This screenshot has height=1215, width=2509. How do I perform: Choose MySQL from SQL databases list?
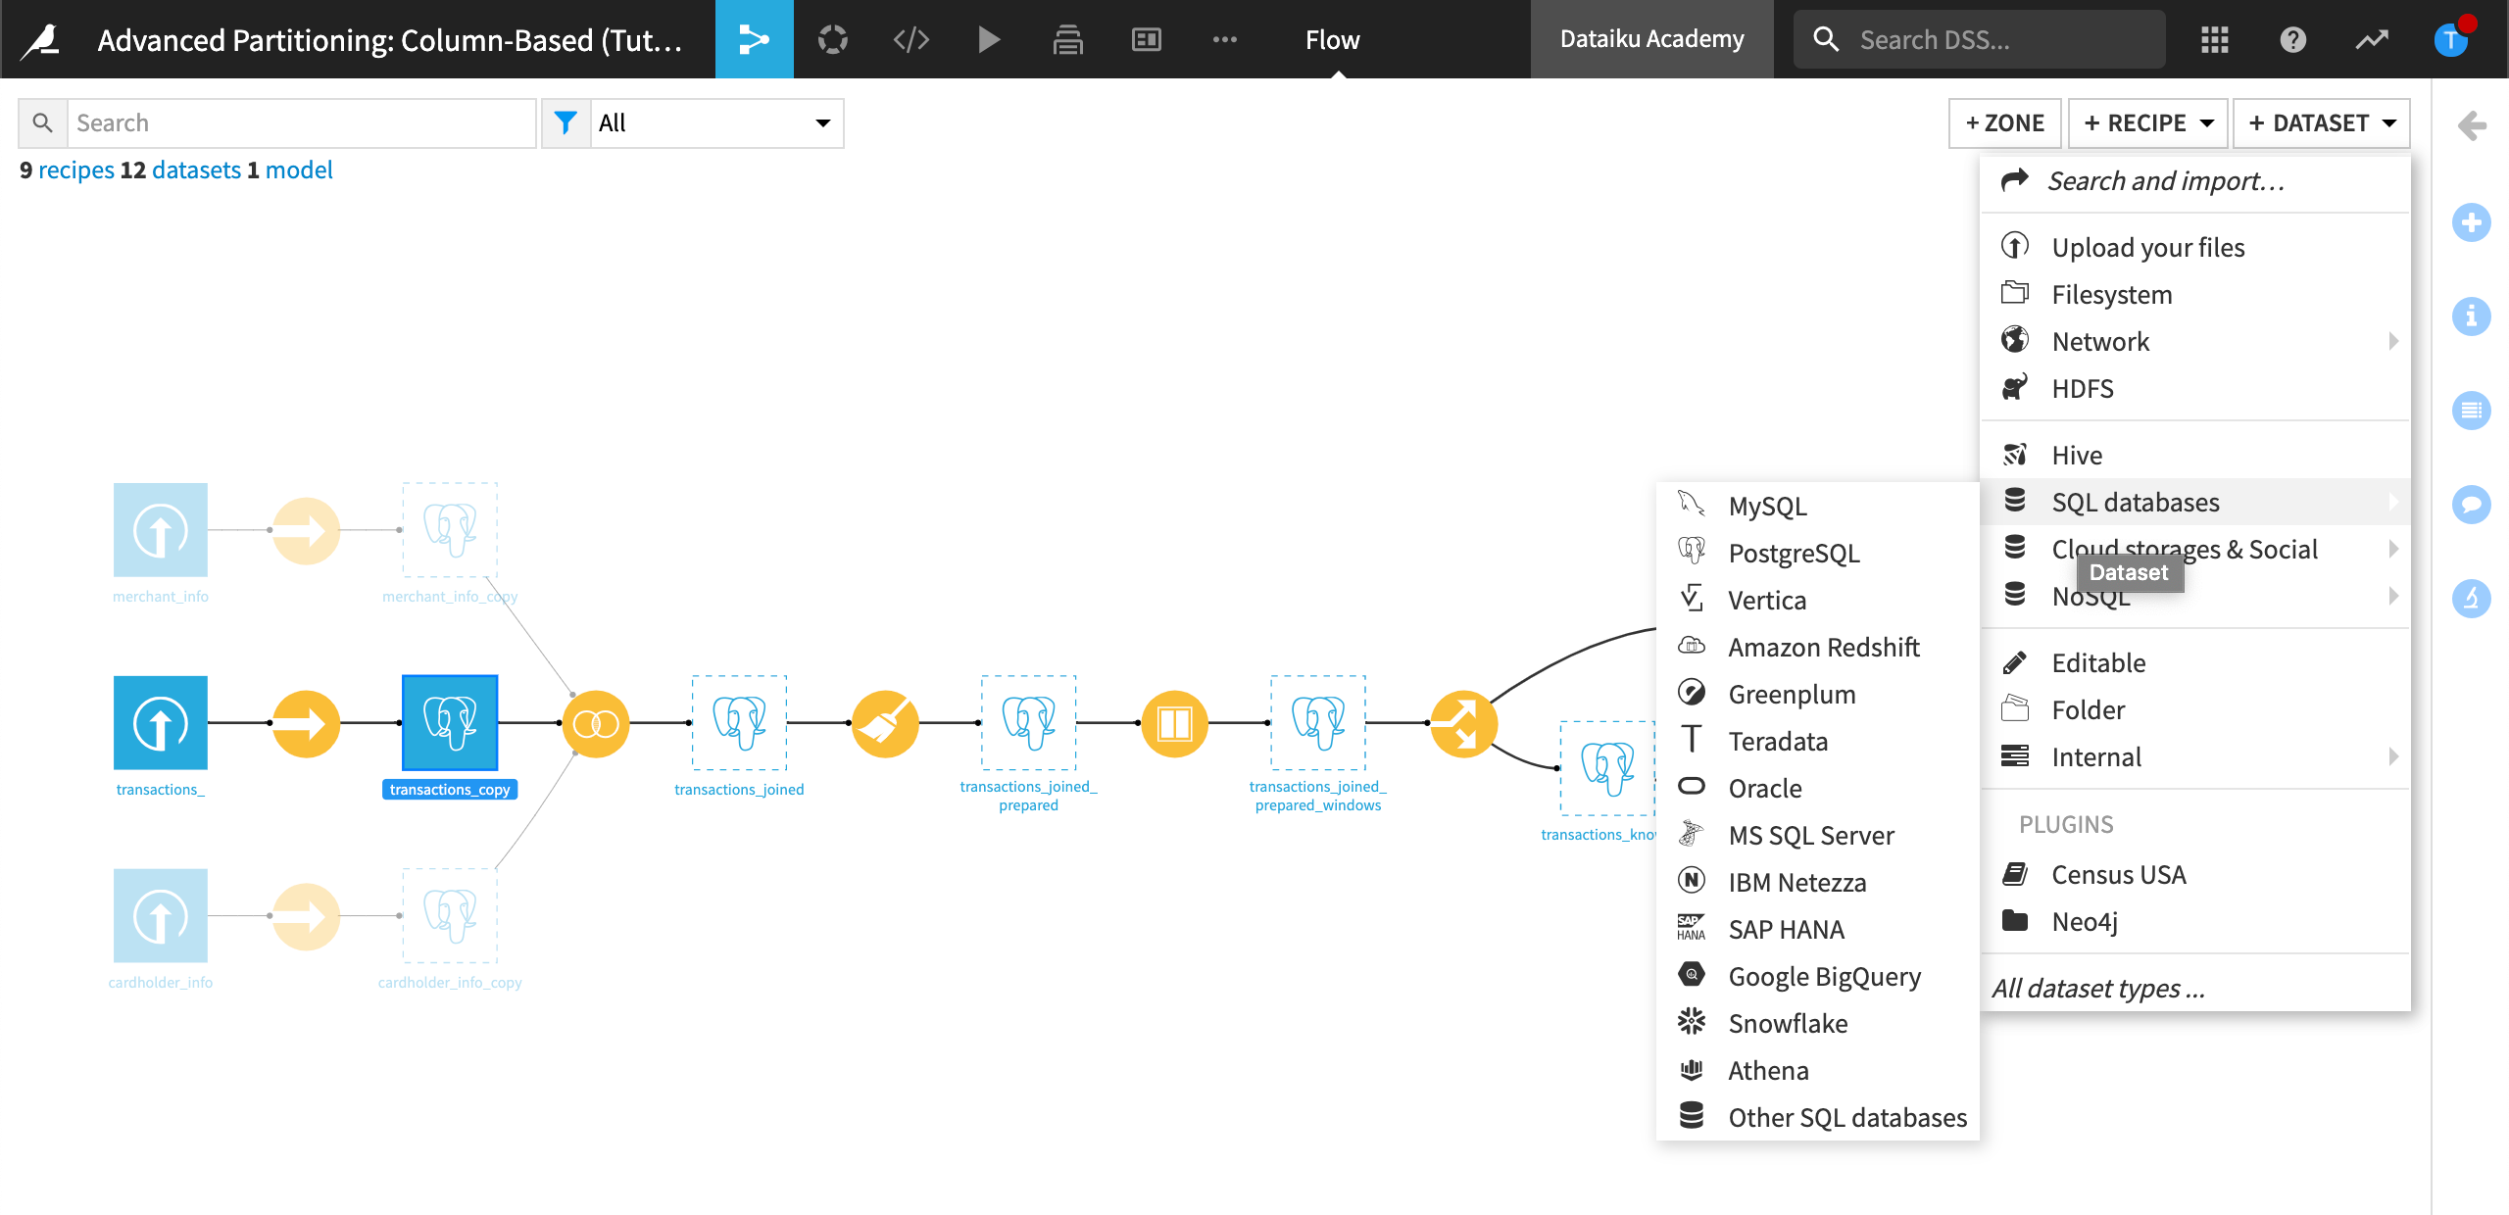pos(1818,506)
